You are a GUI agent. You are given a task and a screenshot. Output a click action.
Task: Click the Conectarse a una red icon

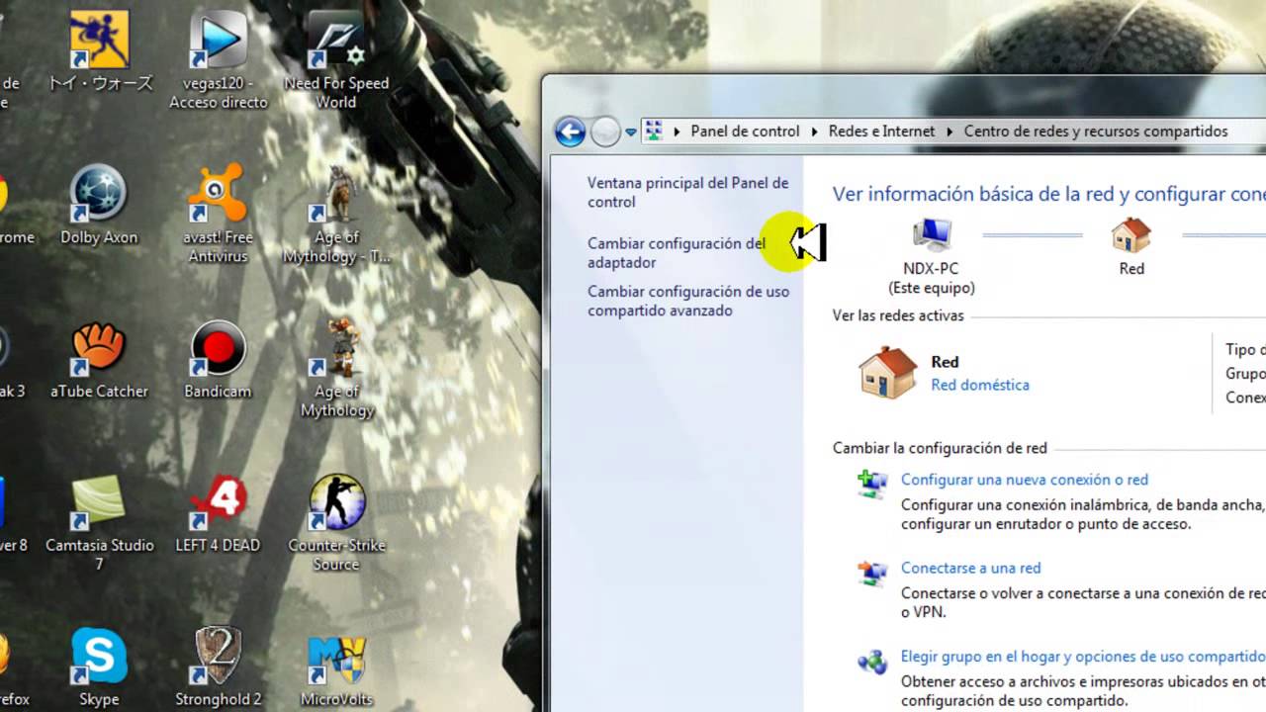[872, 572]
